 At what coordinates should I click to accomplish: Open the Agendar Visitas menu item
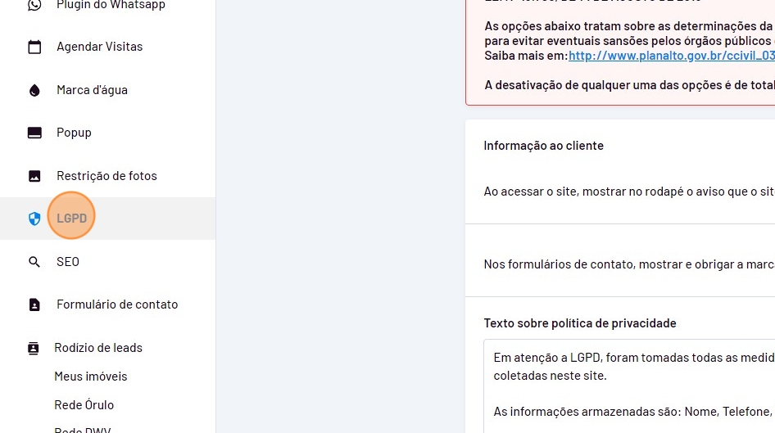99,47
